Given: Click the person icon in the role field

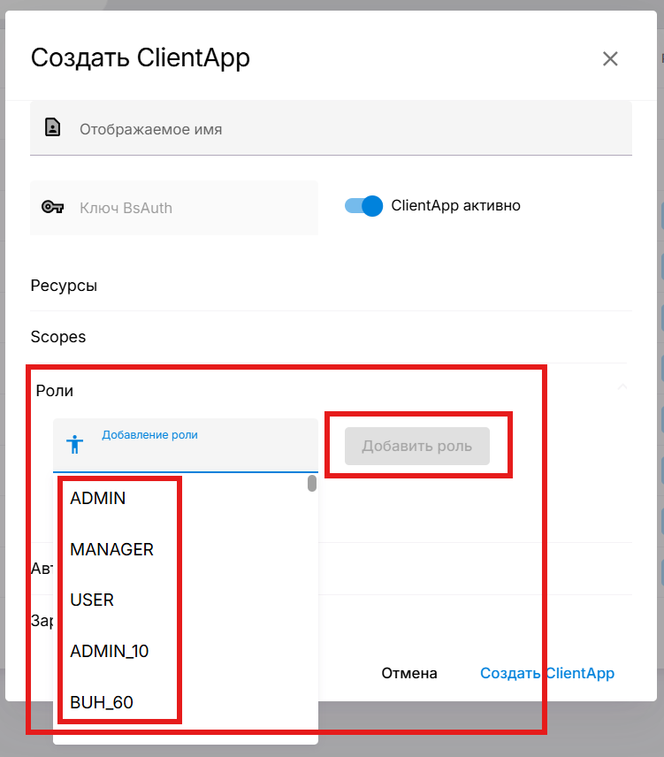Looking at the screenshot, I should [75, 444].
